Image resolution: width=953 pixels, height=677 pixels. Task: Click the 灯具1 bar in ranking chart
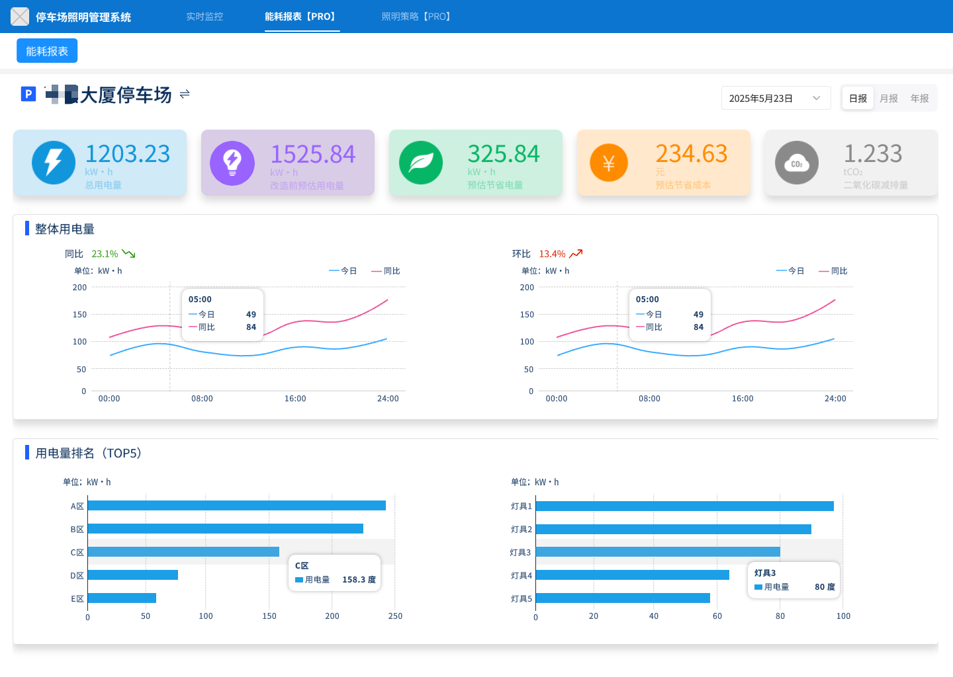coord(684,506)
